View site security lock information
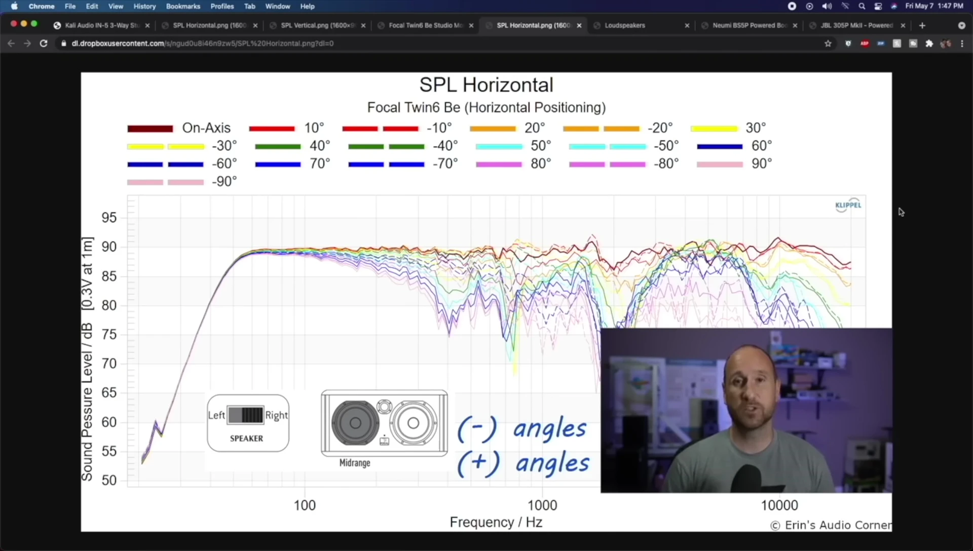973x551 pixels. tap(63, 44)
